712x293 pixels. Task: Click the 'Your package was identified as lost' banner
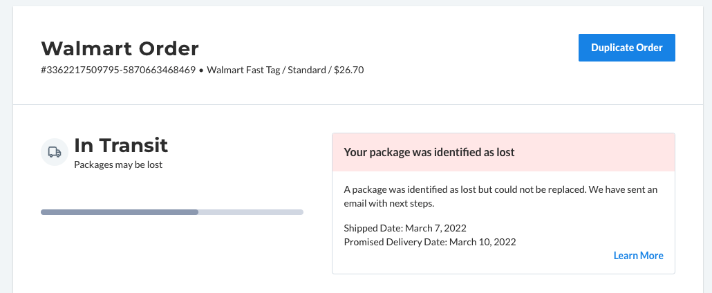pos(503,152)
